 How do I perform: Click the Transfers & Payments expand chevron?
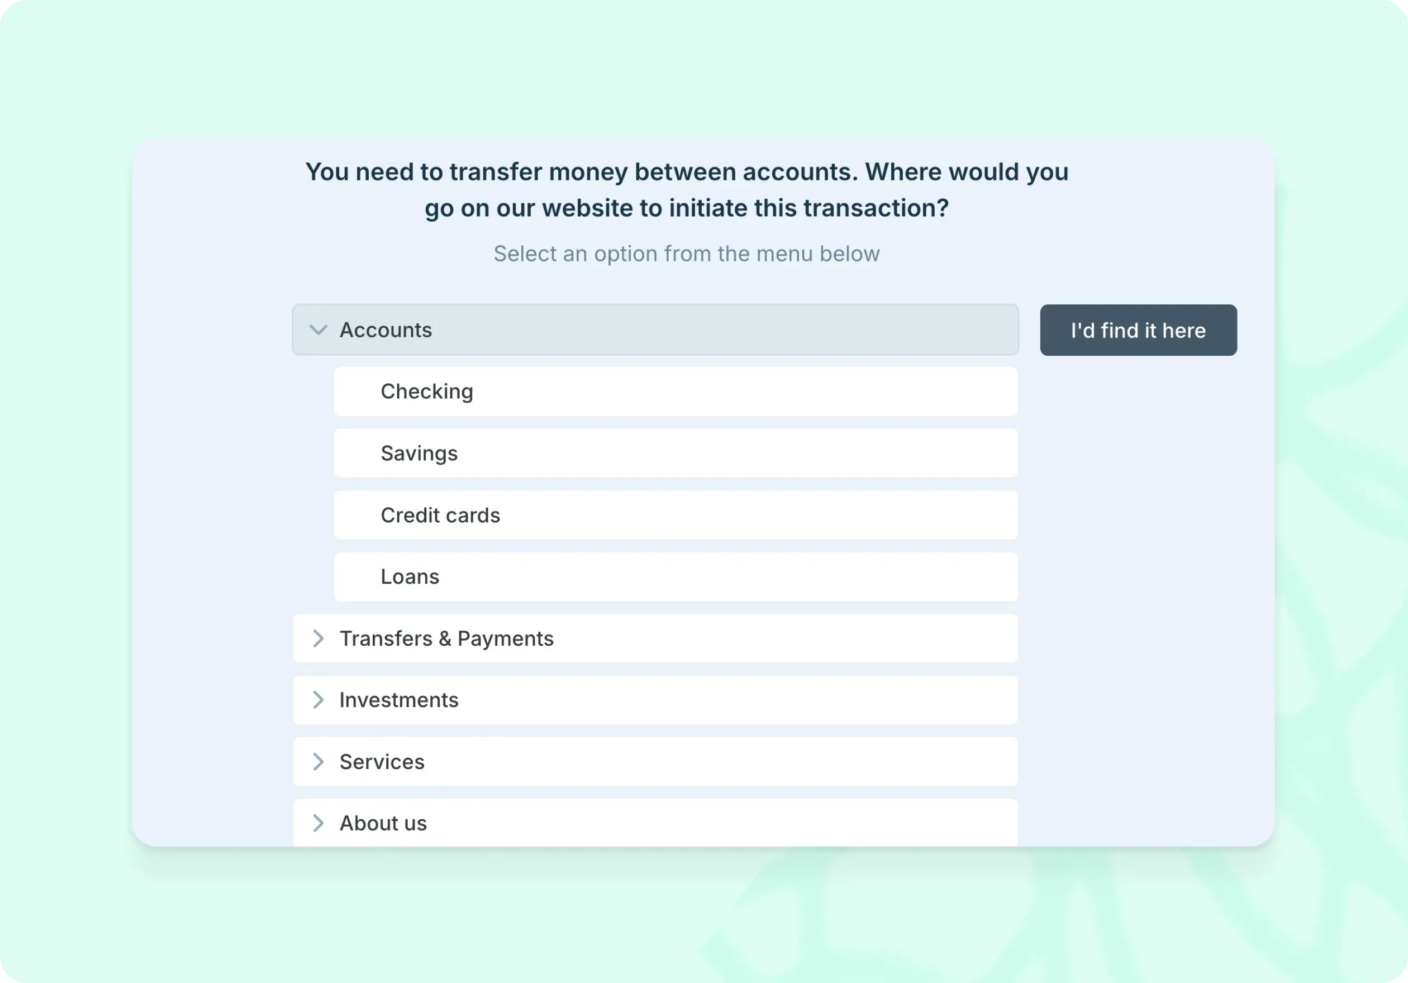pyautogui.click(x=318, y=638)
